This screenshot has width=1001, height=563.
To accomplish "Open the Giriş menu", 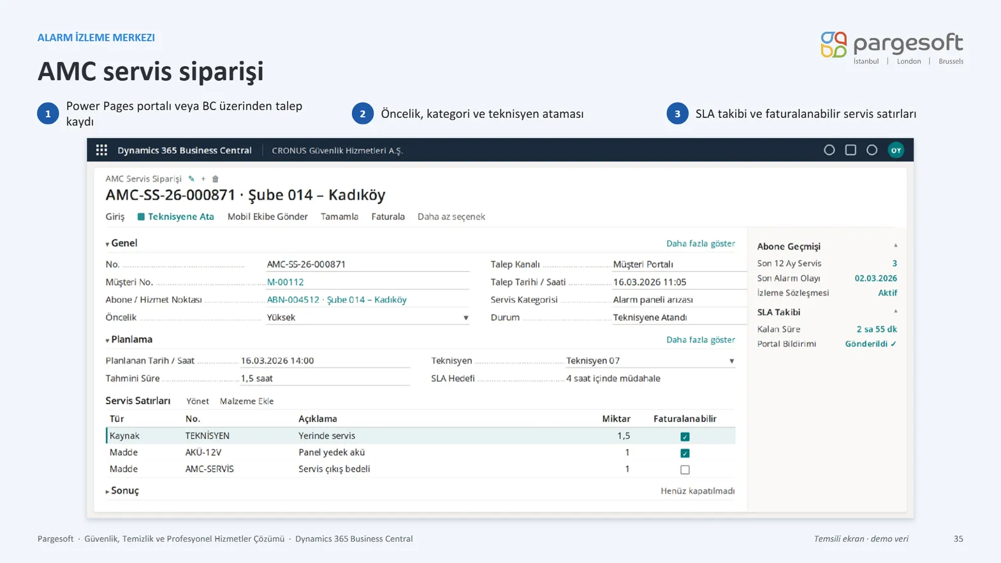I will pyautogui.click(x=115, y=217).
